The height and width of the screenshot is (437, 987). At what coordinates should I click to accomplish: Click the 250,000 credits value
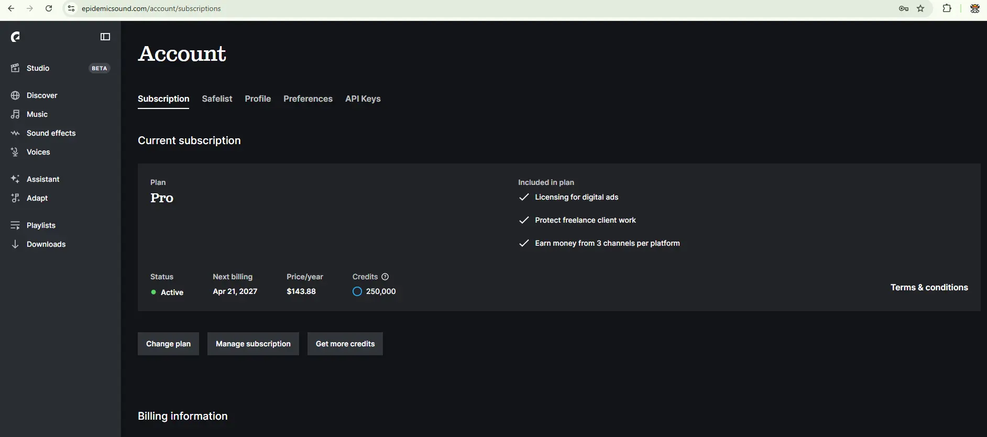pyautogui.click(x=381, y=291)
